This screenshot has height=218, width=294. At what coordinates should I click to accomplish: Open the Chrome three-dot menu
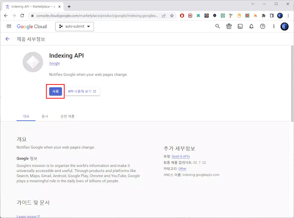click(288, 16)
